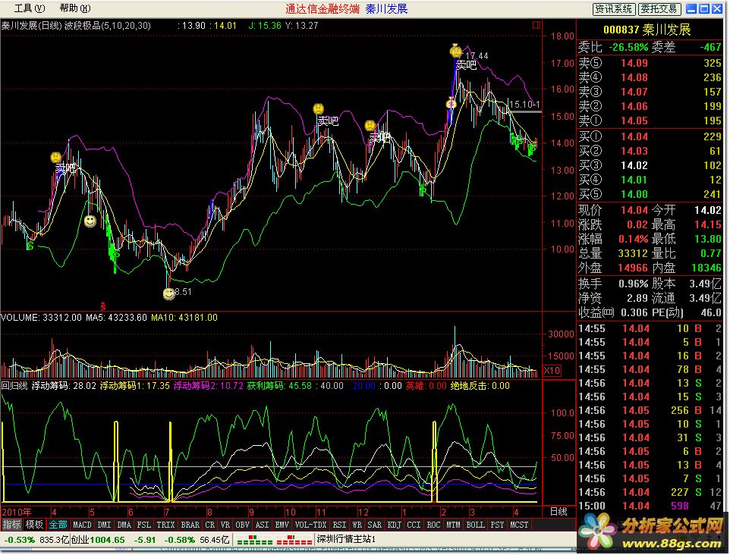Viewport: 730px width, 555px height.
Task: Click month 9 on the time axis
Action: 251,513
